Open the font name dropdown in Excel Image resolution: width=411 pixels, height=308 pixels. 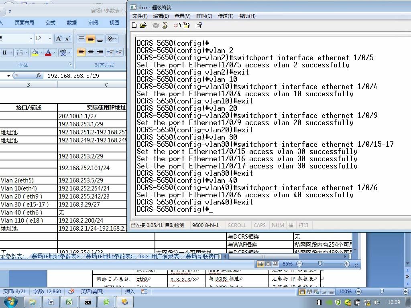pyautogui.click(x=31, y=38)
